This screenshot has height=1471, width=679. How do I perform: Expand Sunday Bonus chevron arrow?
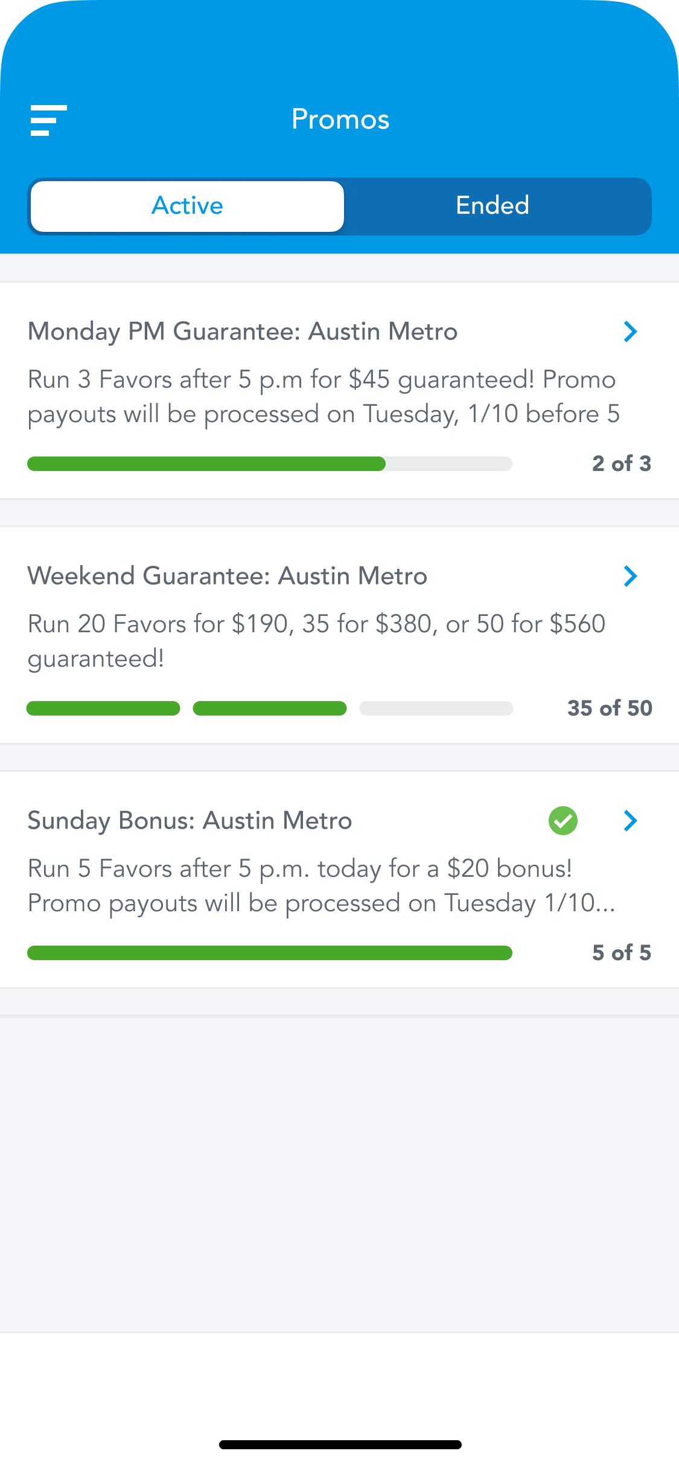tap(630, 821)
